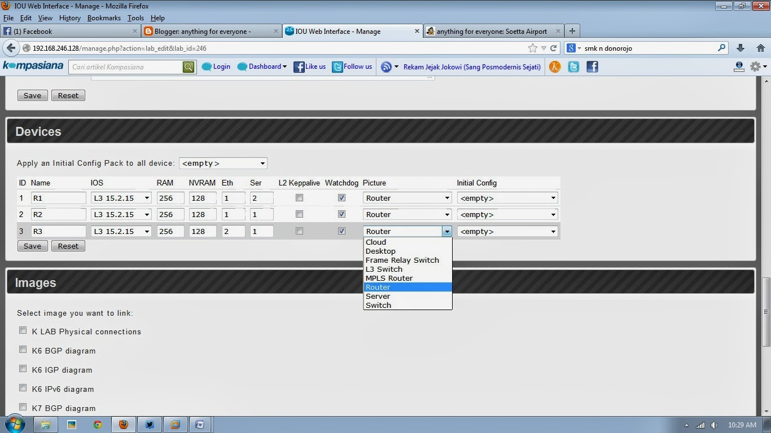The height and width of the screenshot is (433, 771).
Task: Click the RSS feed icon near Rekam Jejak Jokowi
Action: [x=387, y=67]
